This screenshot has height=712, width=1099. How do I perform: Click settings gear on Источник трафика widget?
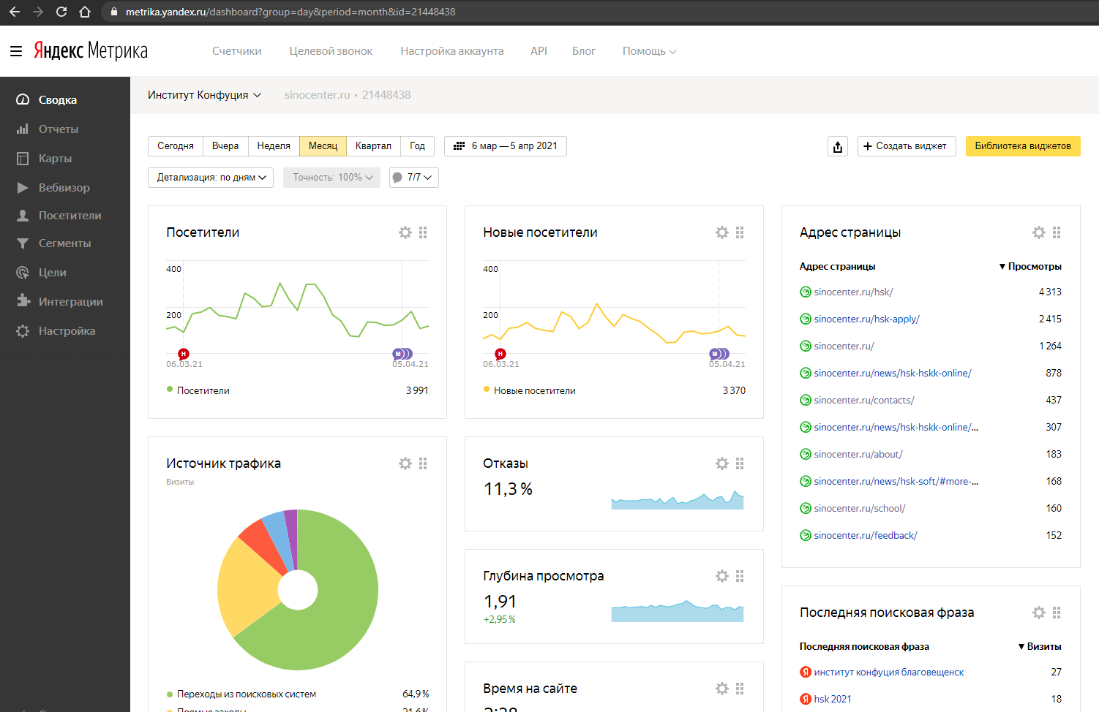point(405,463)
